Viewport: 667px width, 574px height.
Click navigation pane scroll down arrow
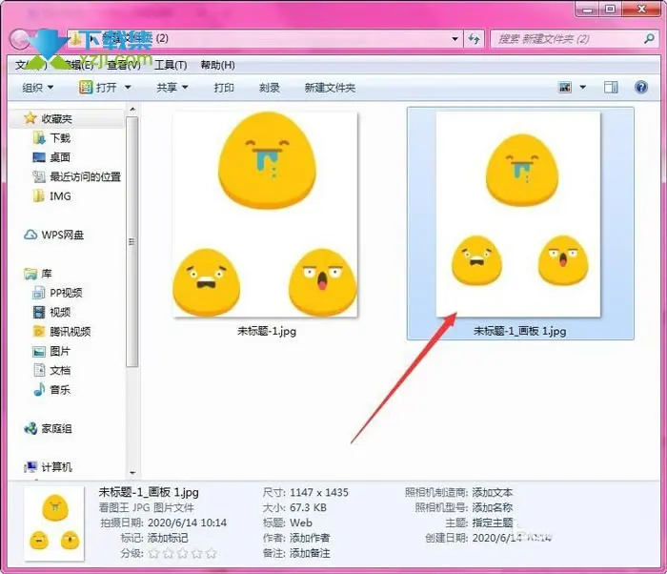132,473
